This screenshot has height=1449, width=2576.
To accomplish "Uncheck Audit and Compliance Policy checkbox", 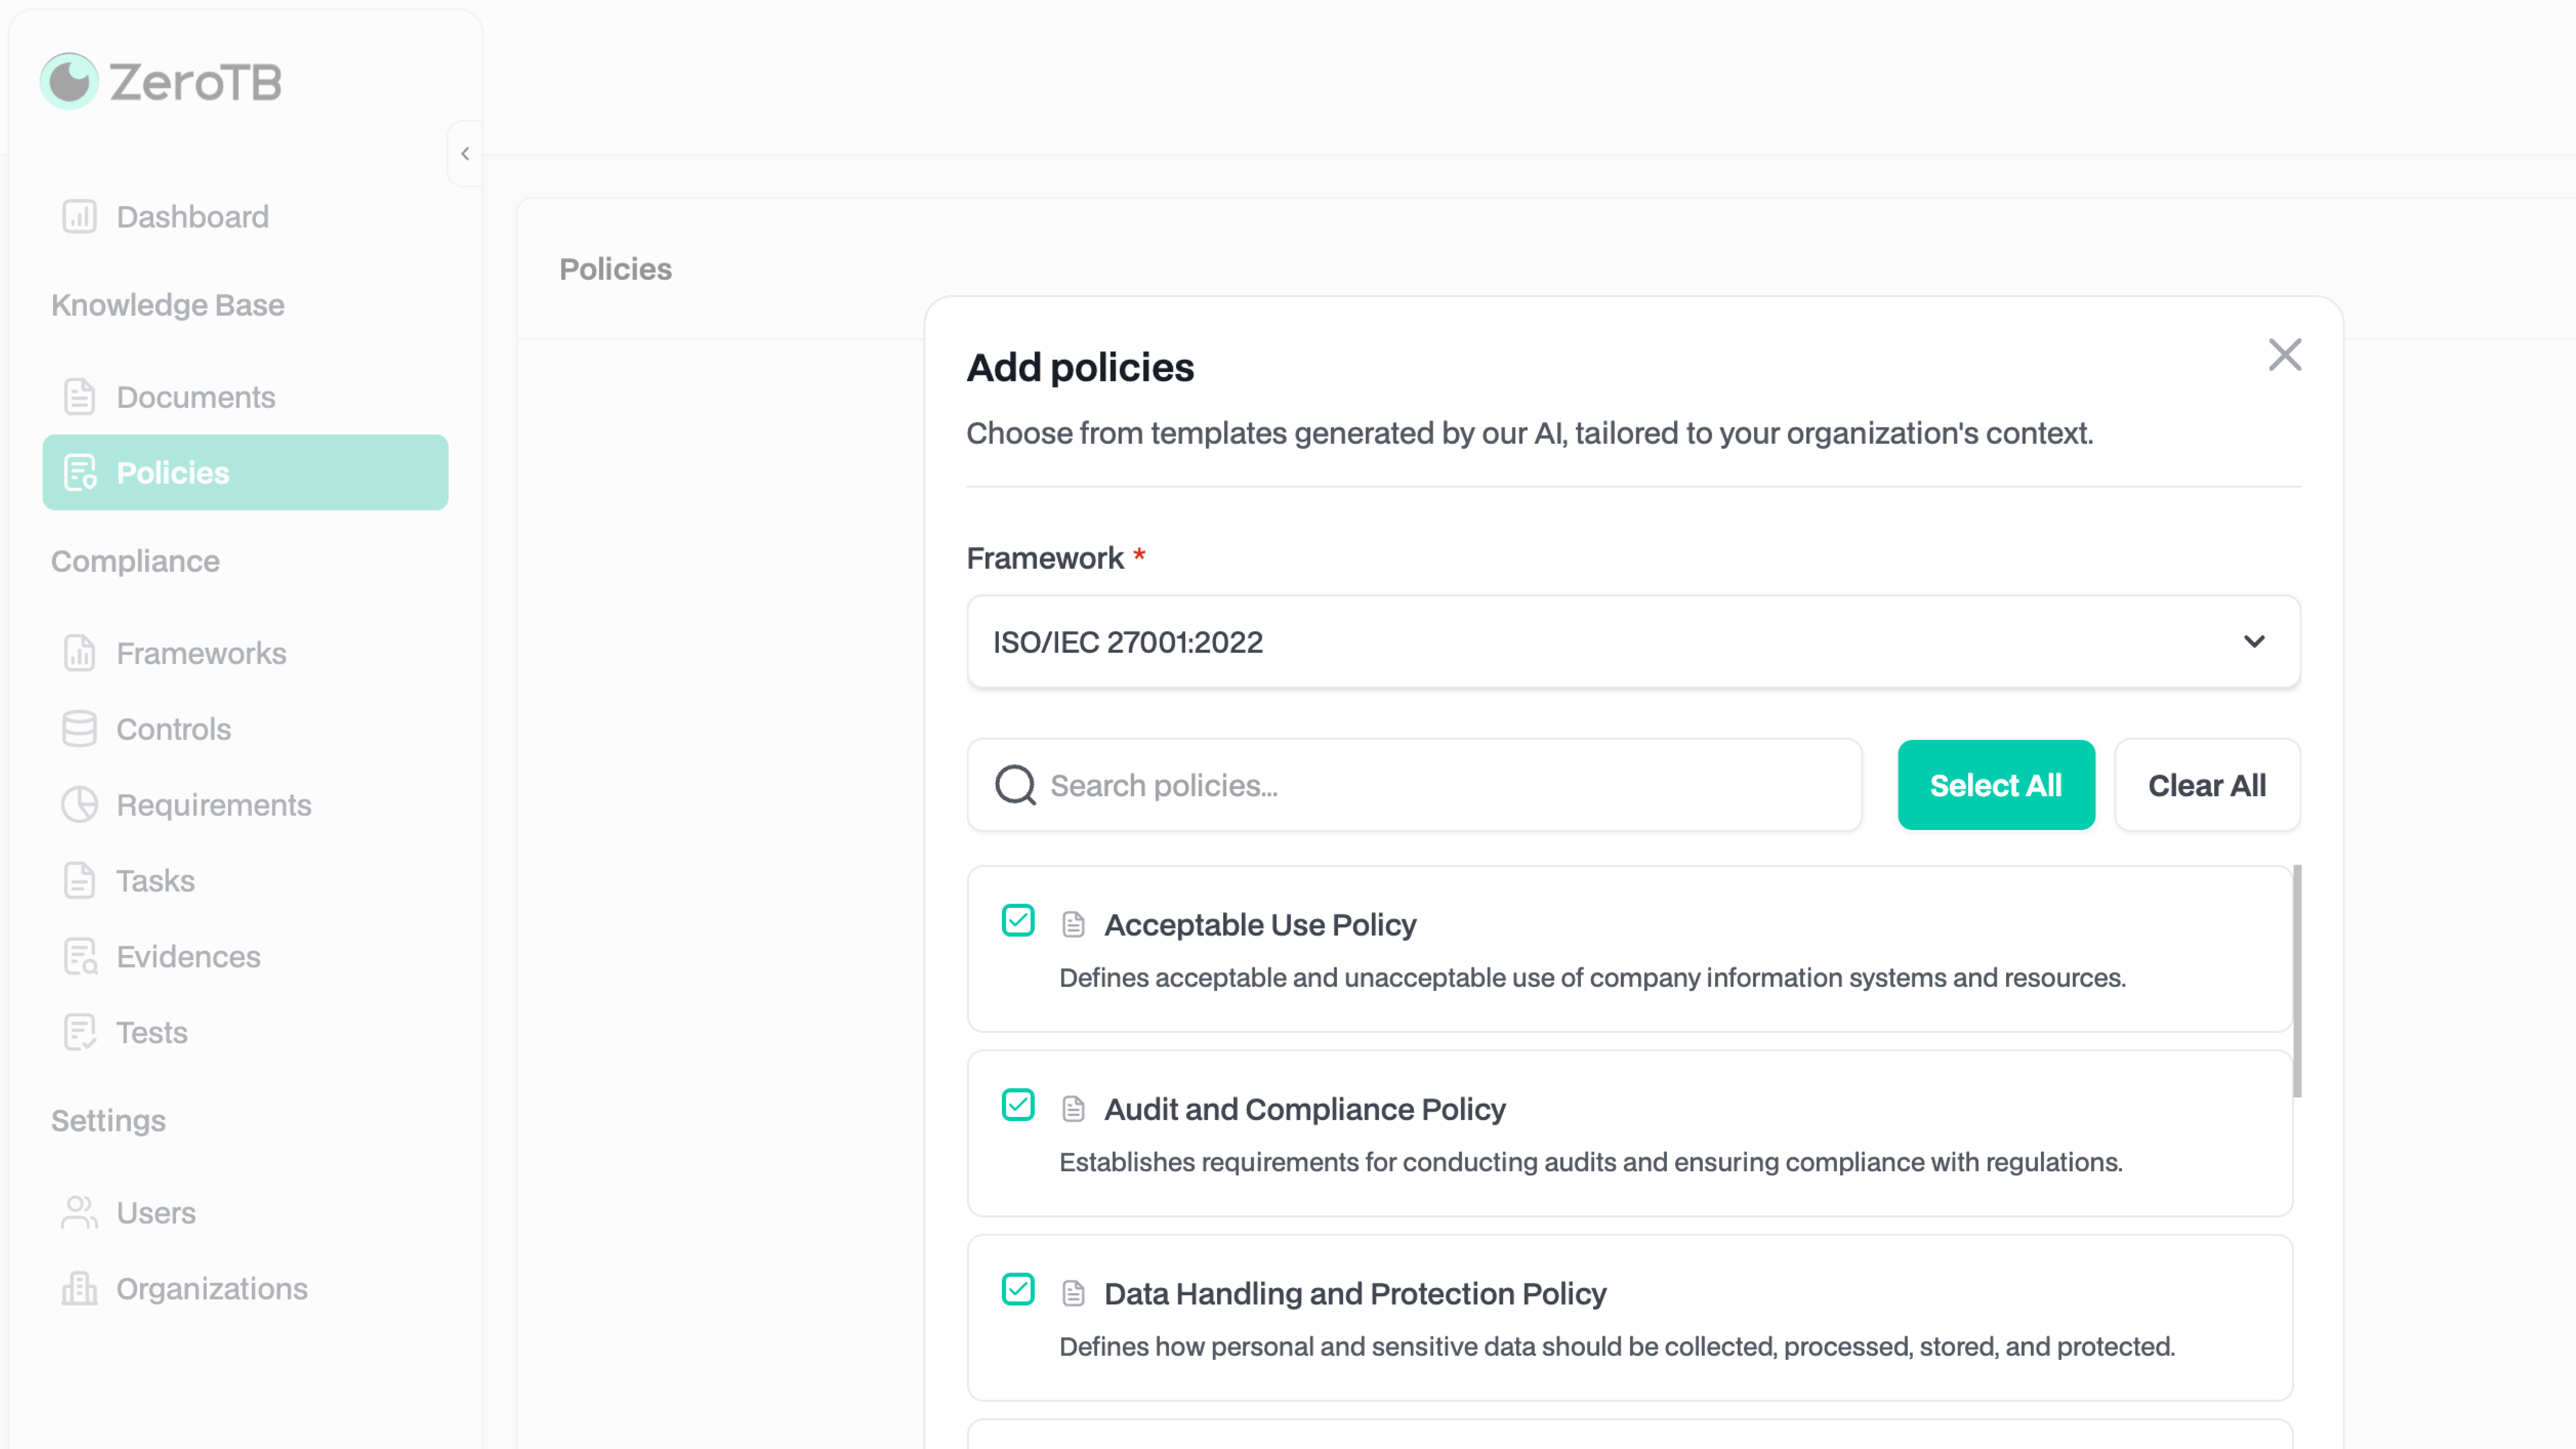I will click(x=1018, y=1105).
